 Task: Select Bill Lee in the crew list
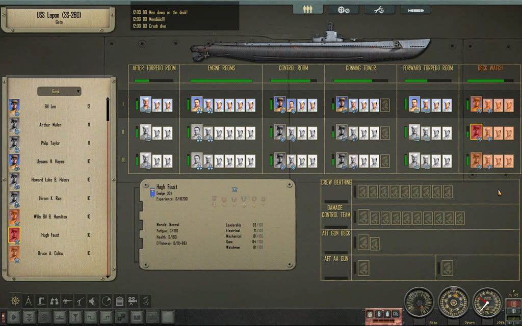coord(50,106)
